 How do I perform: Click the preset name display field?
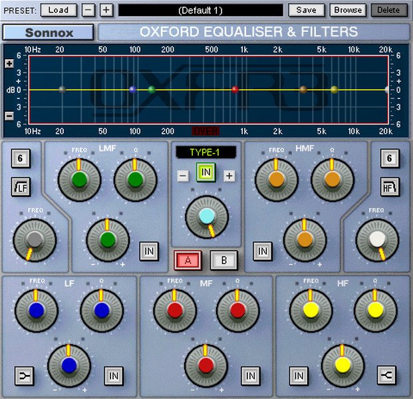(x=200, y=10)
